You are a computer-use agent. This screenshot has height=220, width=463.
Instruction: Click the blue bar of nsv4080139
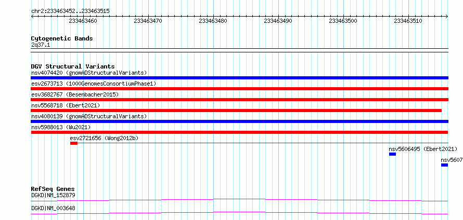click(239, 121)
